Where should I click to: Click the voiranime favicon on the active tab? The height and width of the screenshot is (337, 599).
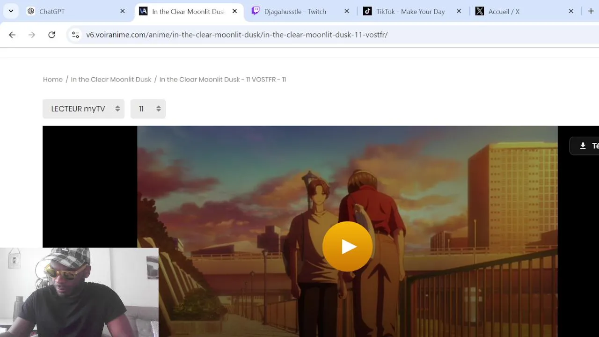click(143, 11)
